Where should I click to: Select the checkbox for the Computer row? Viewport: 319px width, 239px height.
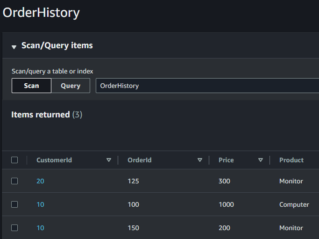click(x=14, y=204)
